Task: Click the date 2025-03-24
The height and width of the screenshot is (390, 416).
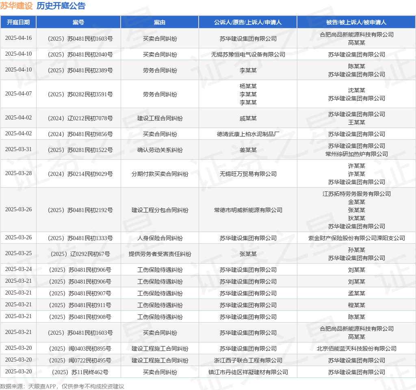Action: pyautogui.click(x=18, y=270)
